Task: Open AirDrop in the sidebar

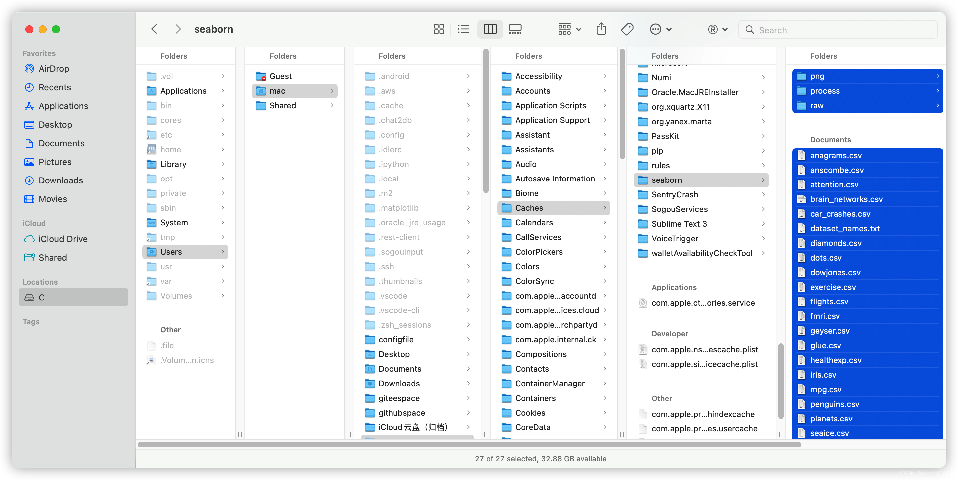Action: click(x=54, y=69)
